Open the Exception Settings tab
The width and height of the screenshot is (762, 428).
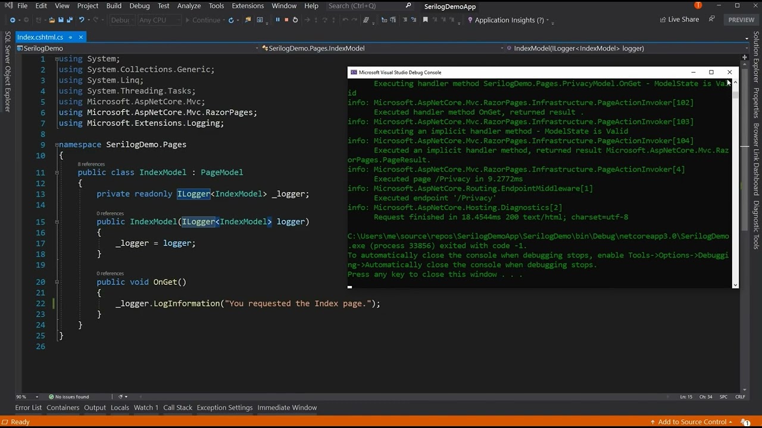pos(224,408)
